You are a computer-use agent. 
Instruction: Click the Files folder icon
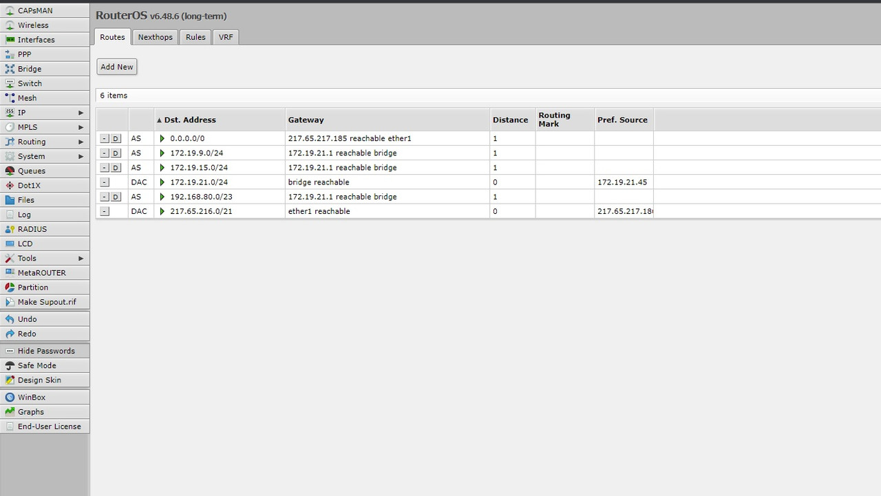[10, 200]
